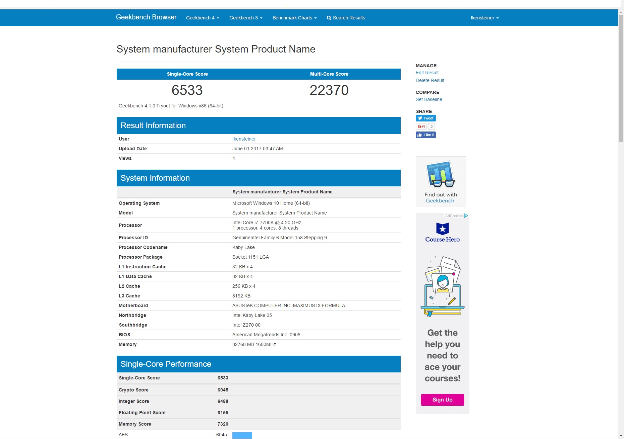Click the scrollbar up arrow
This screenshot has height=439, width=624.
pyautogui.click(x=621, y=12)
